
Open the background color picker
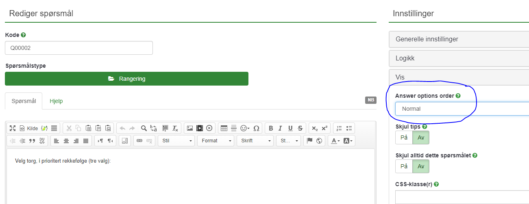click(x=348, y=141)
